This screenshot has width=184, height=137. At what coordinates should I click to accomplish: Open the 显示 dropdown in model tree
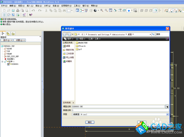coord(7,40)
